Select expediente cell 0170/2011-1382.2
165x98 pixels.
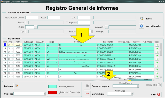(x=108, y=63)
